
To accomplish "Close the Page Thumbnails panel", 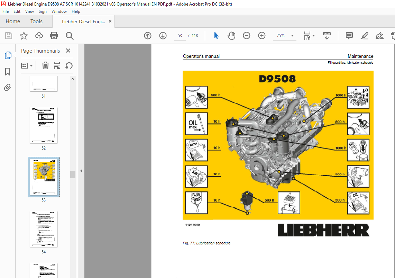I will click(68, 51).
